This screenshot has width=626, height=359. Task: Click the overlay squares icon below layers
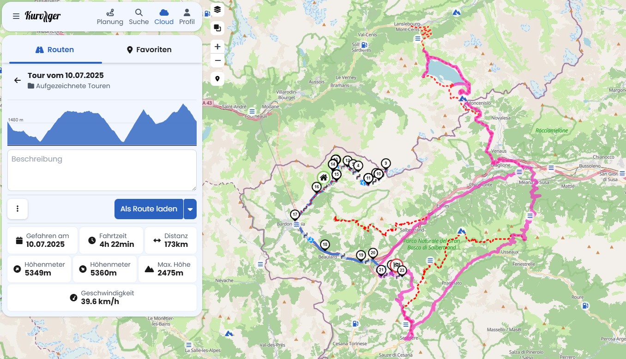tap(217, 28)
